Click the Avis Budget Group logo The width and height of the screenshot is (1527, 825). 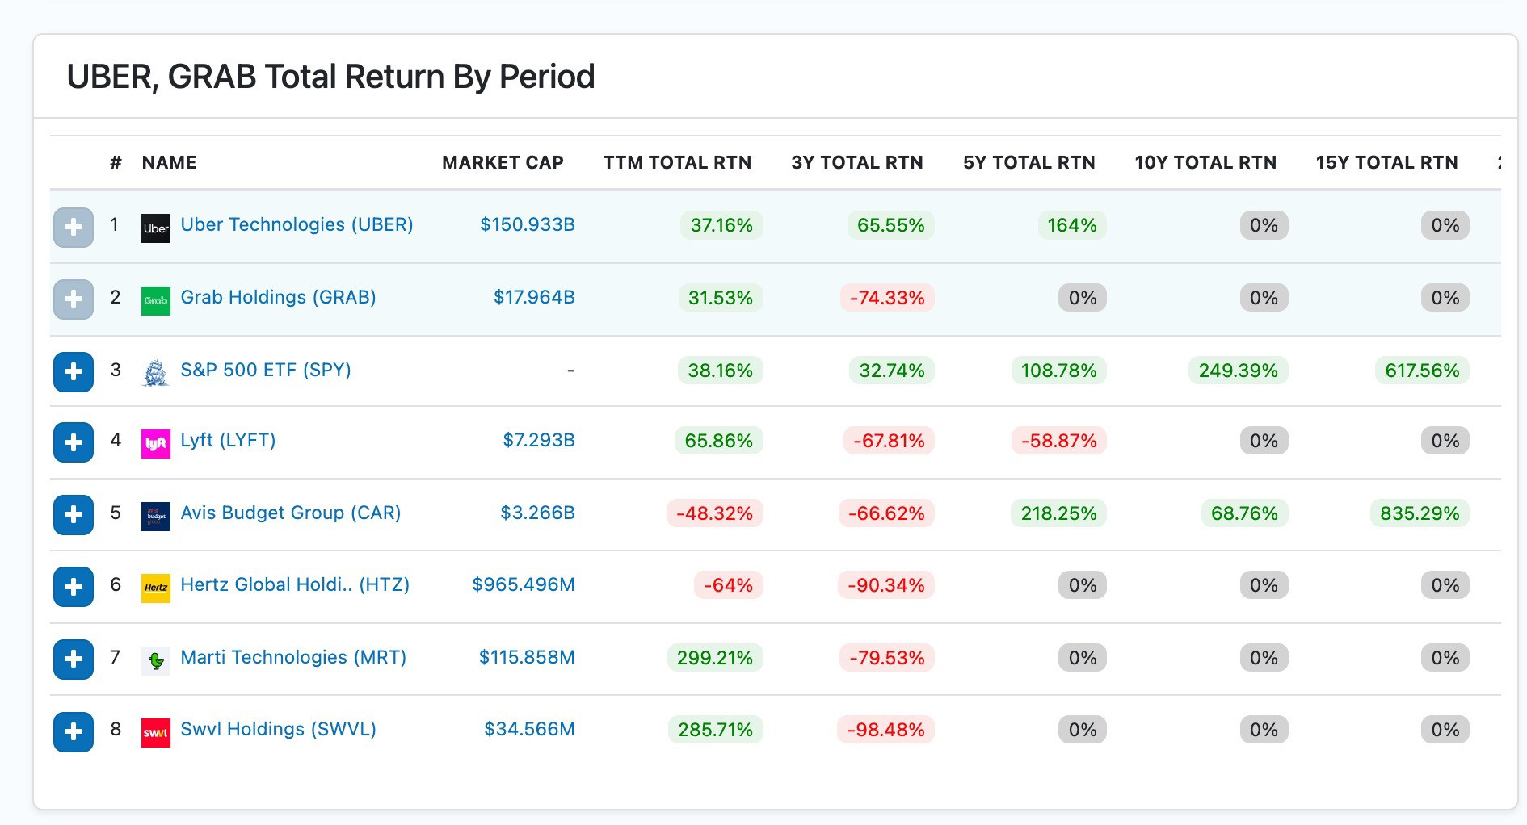[x=156, y=516]
